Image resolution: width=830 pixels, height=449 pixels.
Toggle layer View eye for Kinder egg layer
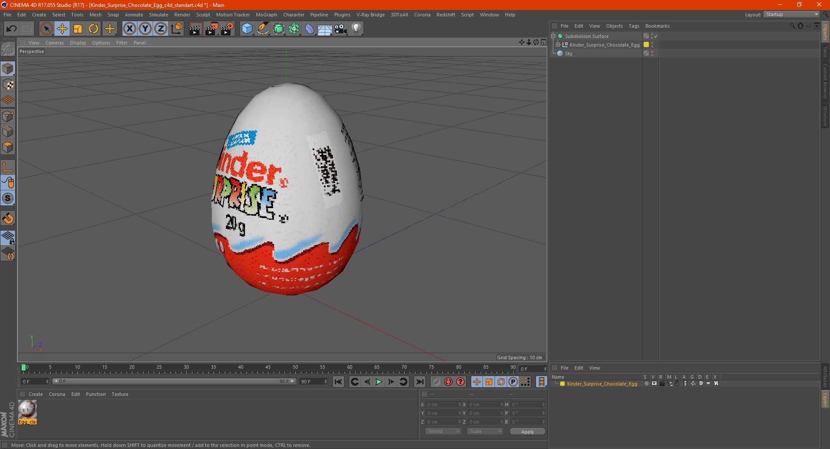(654, 383)
